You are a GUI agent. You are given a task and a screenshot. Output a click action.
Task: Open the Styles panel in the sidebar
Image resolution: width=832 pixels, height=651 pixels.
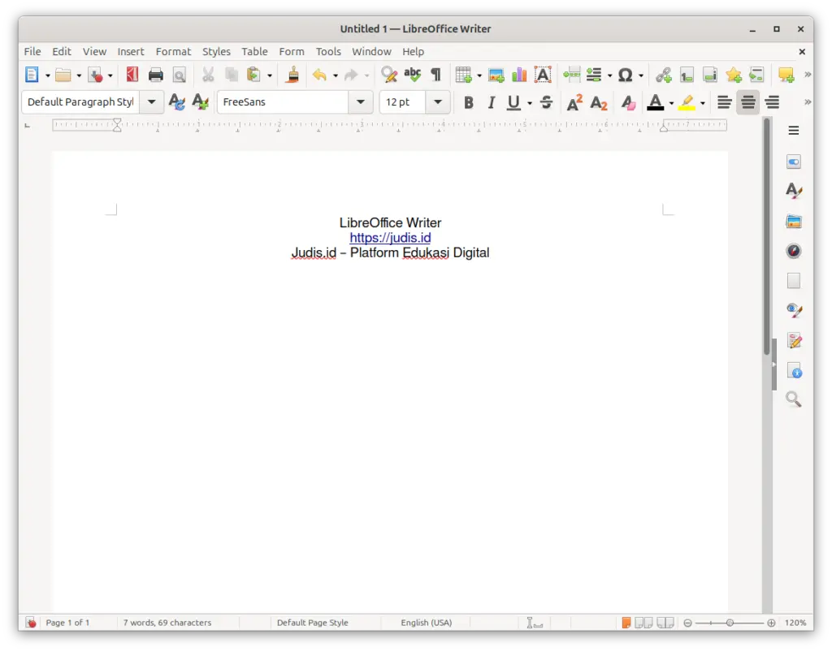[x=794, y=191]
